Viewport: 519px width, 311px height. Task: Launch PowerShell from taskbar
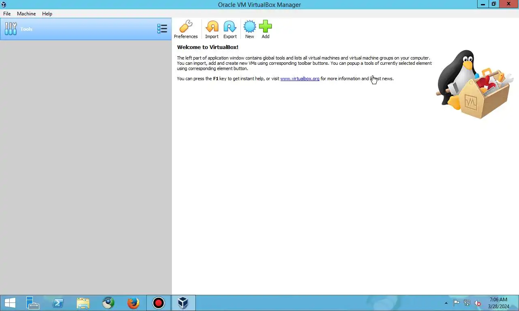pyautogui.click(x=58, y=303)
